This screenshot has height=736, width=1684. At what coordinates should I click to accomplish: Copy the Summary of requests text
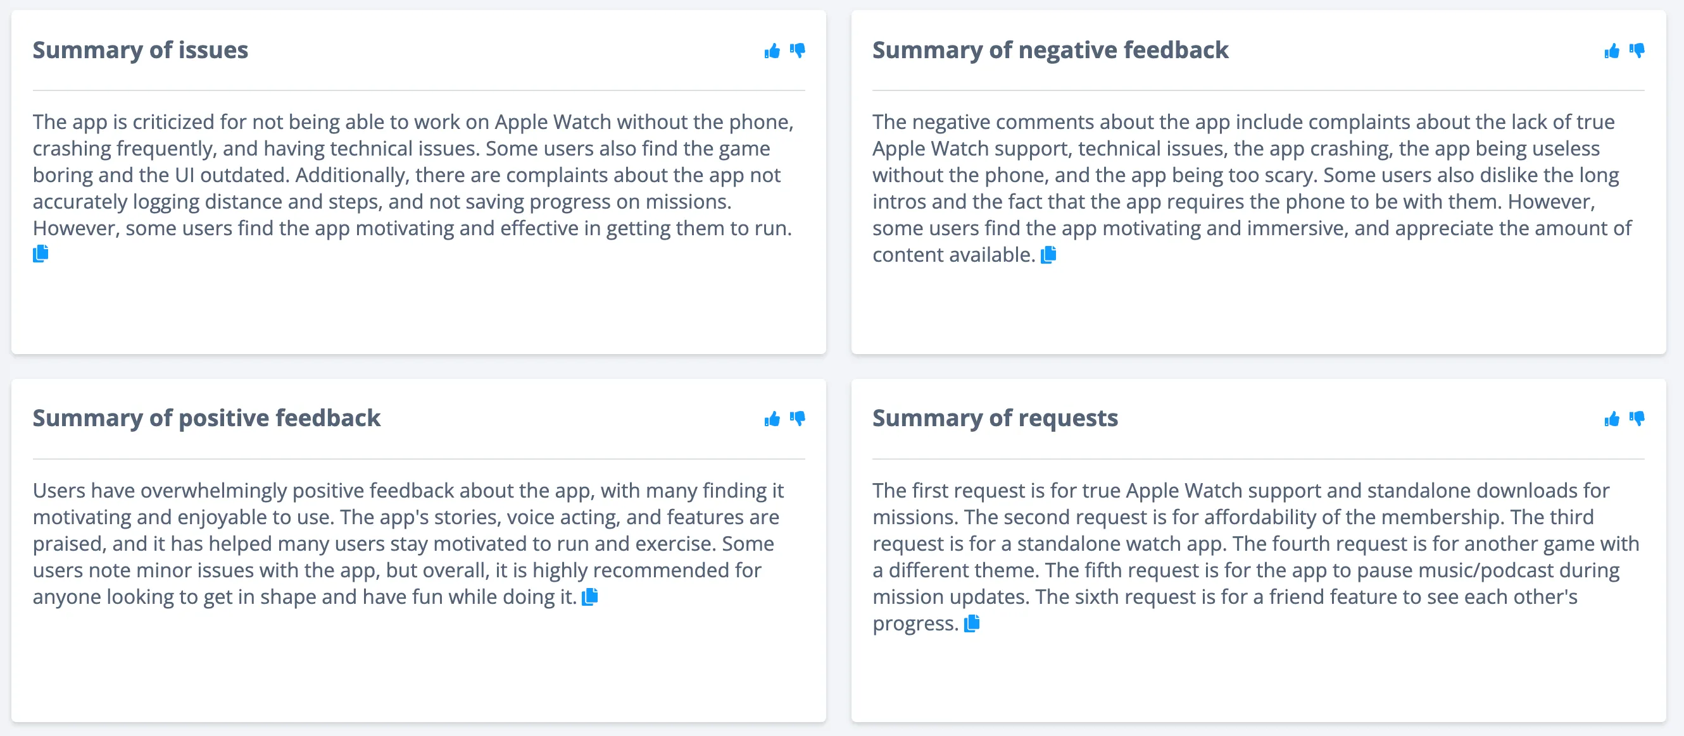click(x=972, y=623)
